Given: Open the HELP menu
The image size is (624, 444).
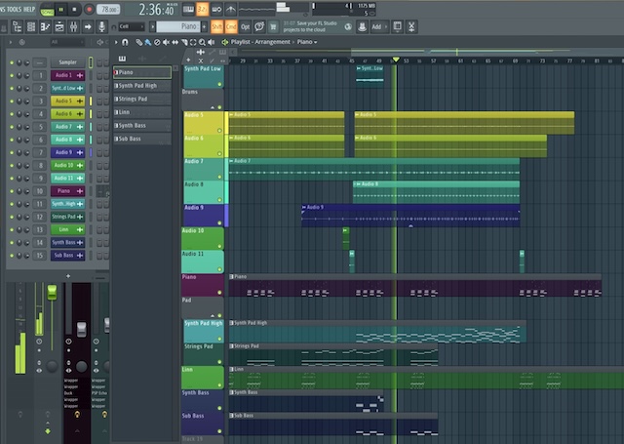Looking at the screenshot, I should (29, 9).
